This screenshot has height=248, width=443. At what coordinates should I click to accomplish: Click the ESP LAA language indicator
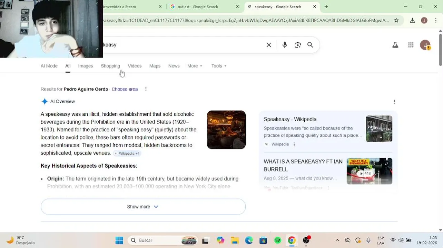click(381, 240)
